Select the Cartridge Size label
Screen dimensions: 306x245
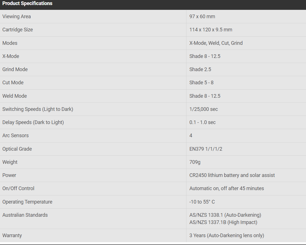[17, 30]
